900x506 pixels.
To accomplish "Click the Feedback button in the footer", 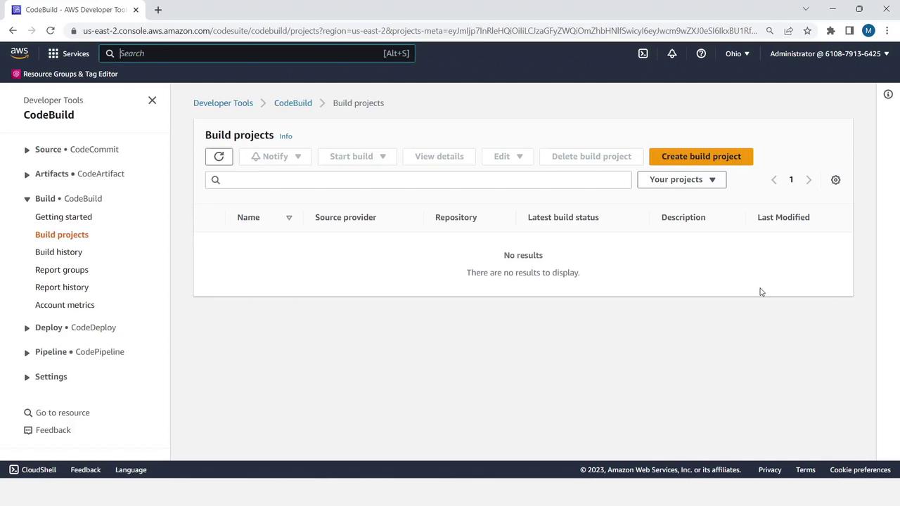I will click(x=86, y=470).
